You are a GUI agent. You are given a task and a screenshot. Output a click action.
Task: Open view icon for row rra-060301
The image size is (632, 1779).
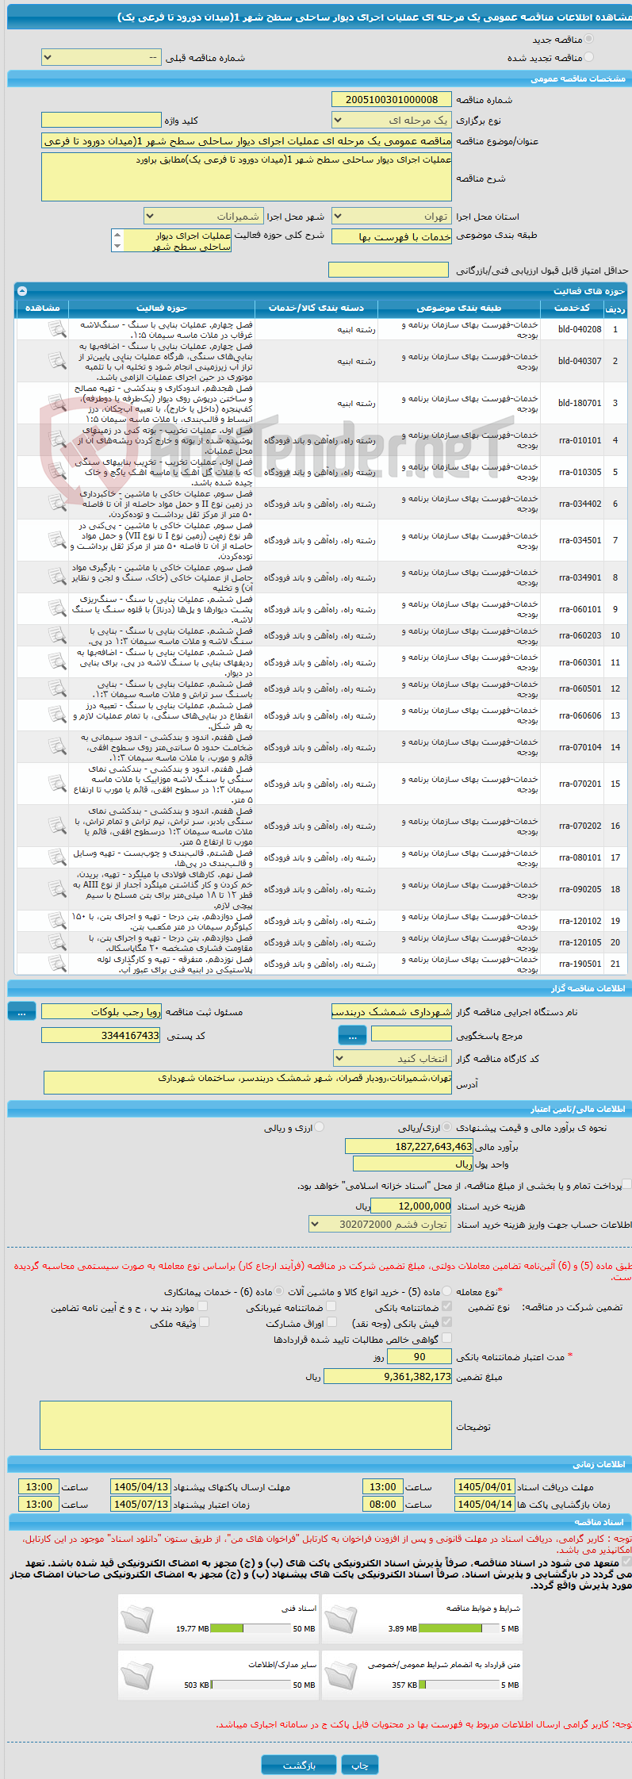57,662
